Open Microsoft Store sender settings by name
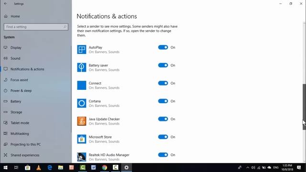The image size is (306, 172). 100,137
